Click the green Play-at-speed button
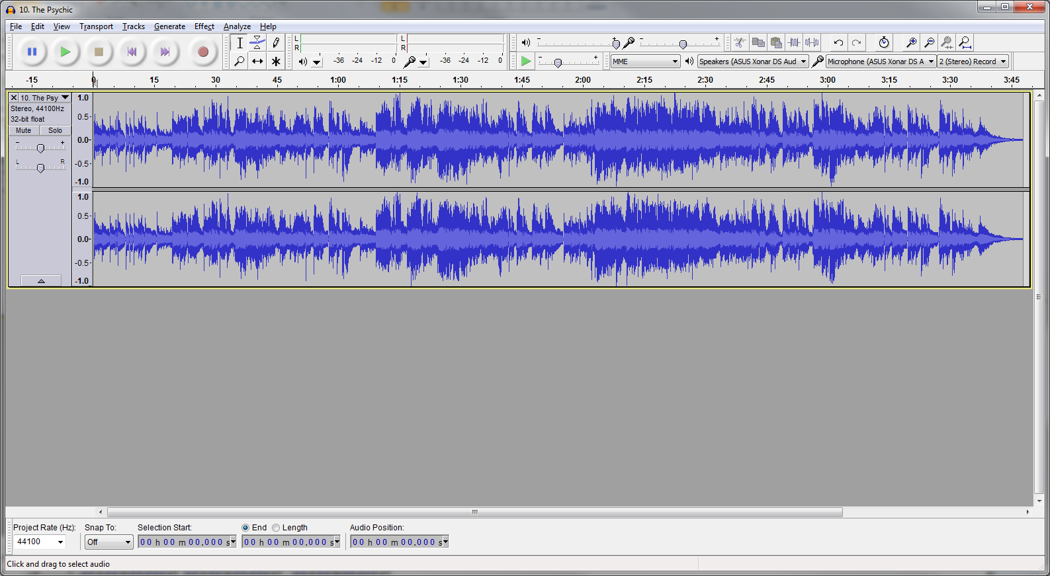 coord(526,62)
